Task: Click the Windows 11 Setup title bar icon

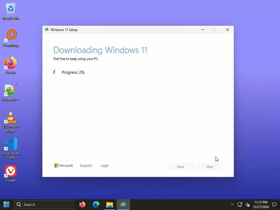Action: click(x=46, y=30)
